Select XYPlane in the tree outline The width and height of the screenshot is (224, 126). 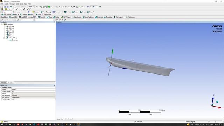tap(11, 26)
